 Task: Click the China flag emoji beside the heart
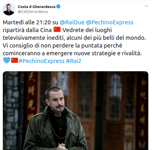pyautogui.click(x=15, y=60)
